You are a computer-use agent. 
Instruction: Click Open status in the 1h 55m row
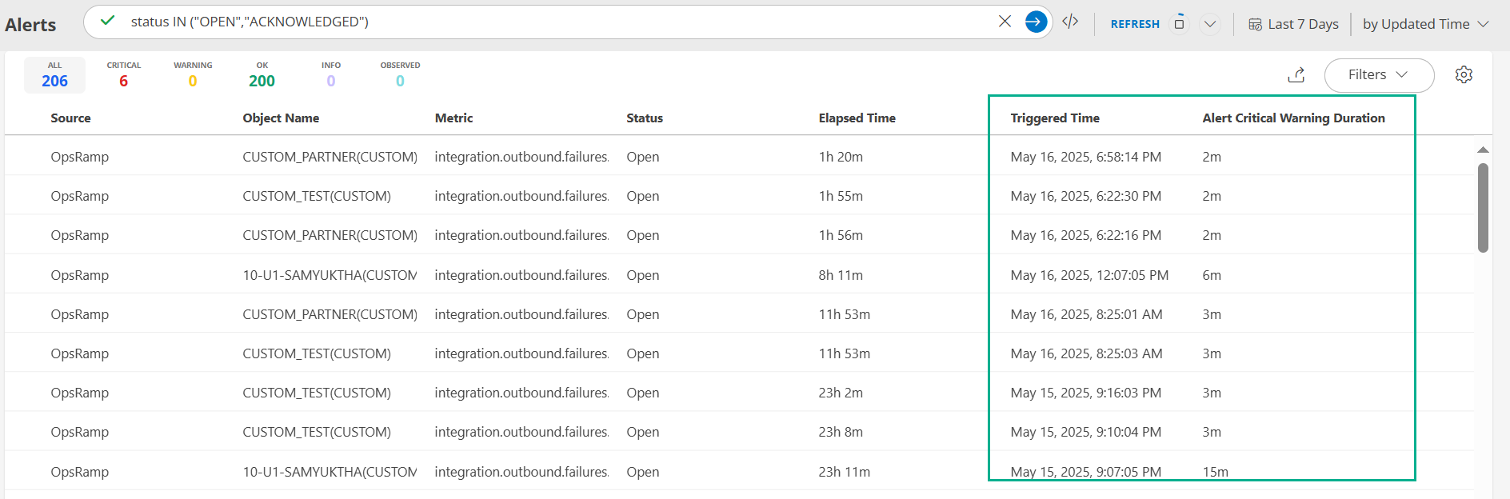coord(643,196)
